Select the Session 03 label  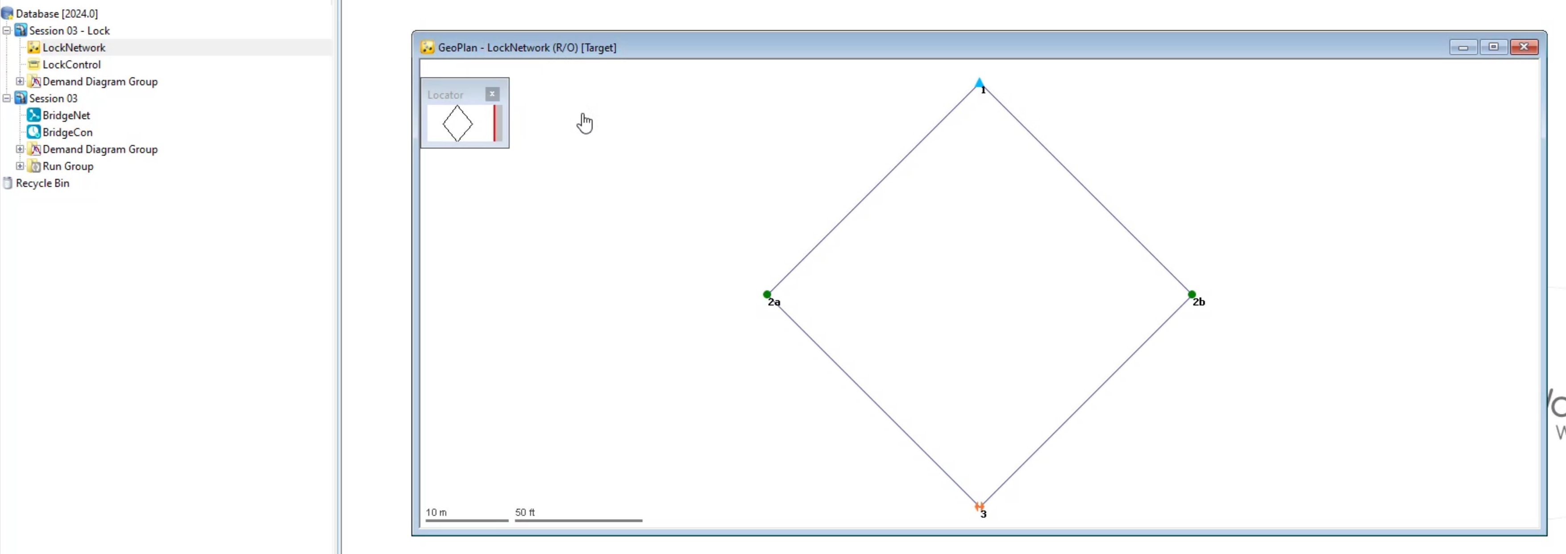click(54, 98)
